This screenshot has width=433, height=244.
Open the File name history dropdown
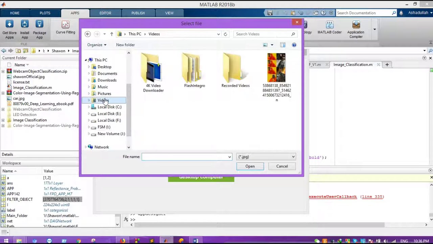coord(230,157)
